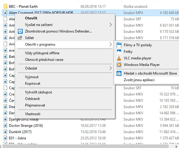Image resolution: width=179 pixels, height=148 pixels.
Task: Click the Windows Media Player icon
Action: 119,65
